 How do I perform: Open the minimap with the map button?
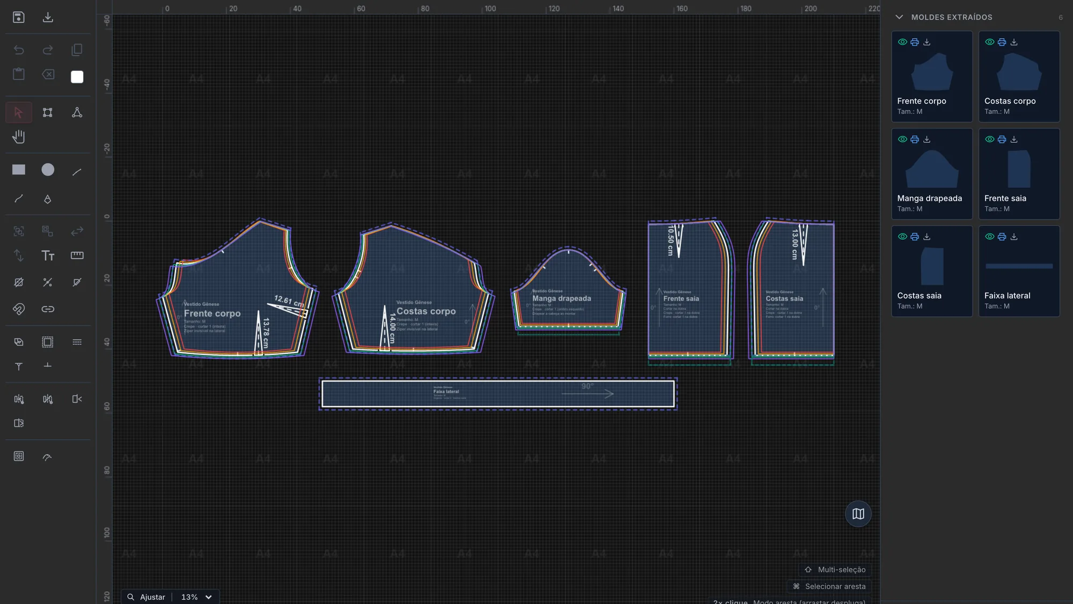click(x=858, y=514)
